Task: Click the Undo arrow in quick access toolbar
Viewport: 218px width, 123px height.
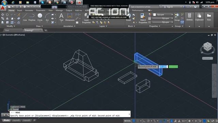Action: (x=29, y=6)
